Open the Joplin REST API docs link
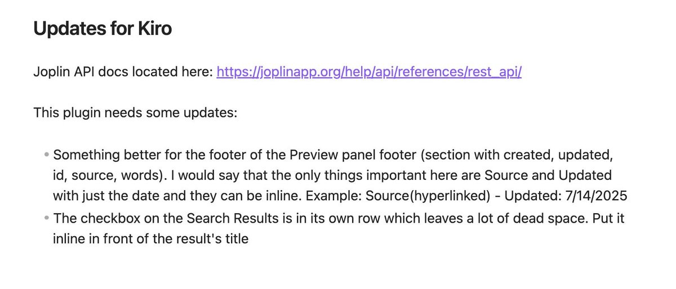The height and width of the screenshot is (289, 676). coord(369,73)
